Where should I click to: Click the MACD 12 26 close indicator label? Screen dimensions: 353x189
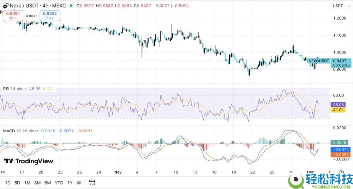[x=21, y=131]
